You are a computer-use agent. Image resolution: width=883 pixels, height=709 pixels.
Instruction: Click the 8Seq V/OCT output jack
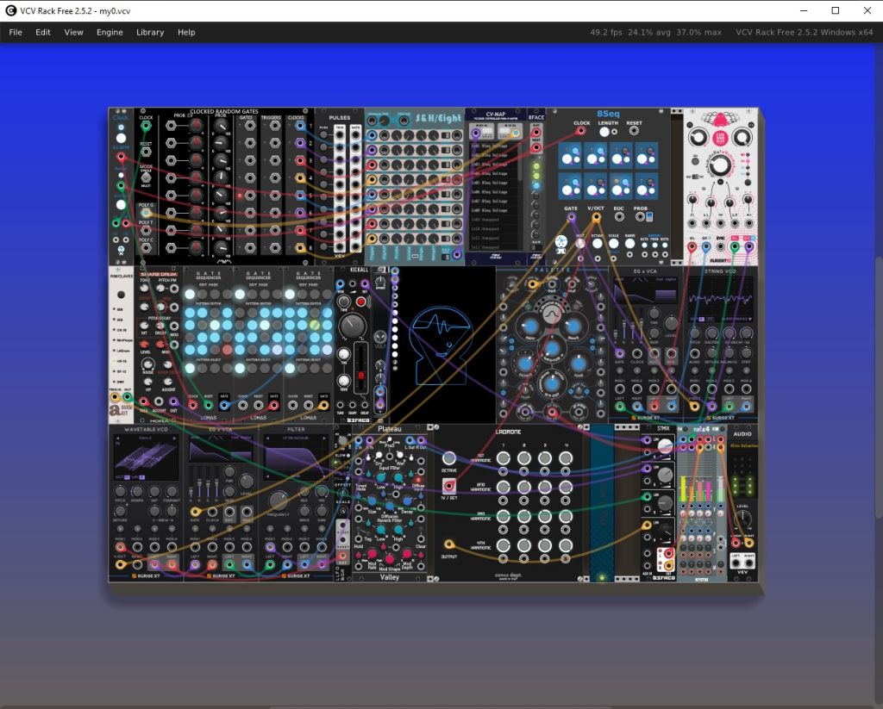[x=595, y=216]
